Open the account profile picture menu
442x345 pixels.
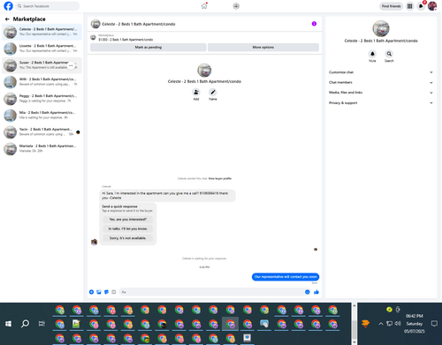click(x=432, y=6)
